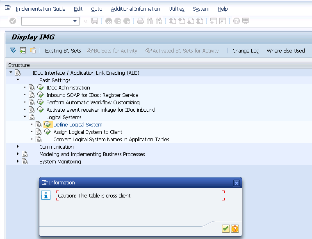Click the Help question mark in Information dialog
312x239 pixels.
(235, 229)
